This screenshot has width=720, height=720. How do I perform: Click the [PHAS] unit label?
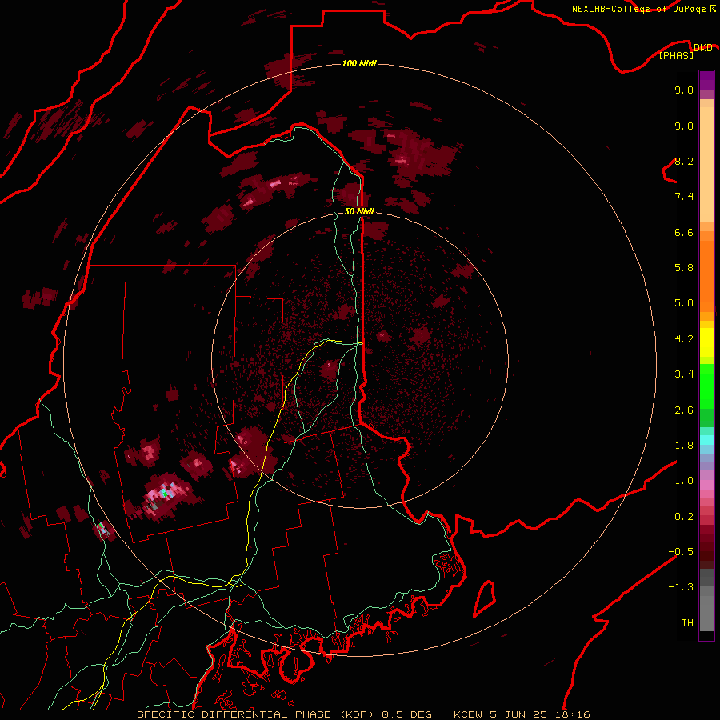[676, 55]
